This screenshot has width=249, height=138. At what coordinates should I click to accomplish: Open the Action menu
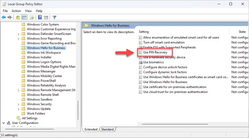[16, 11]
